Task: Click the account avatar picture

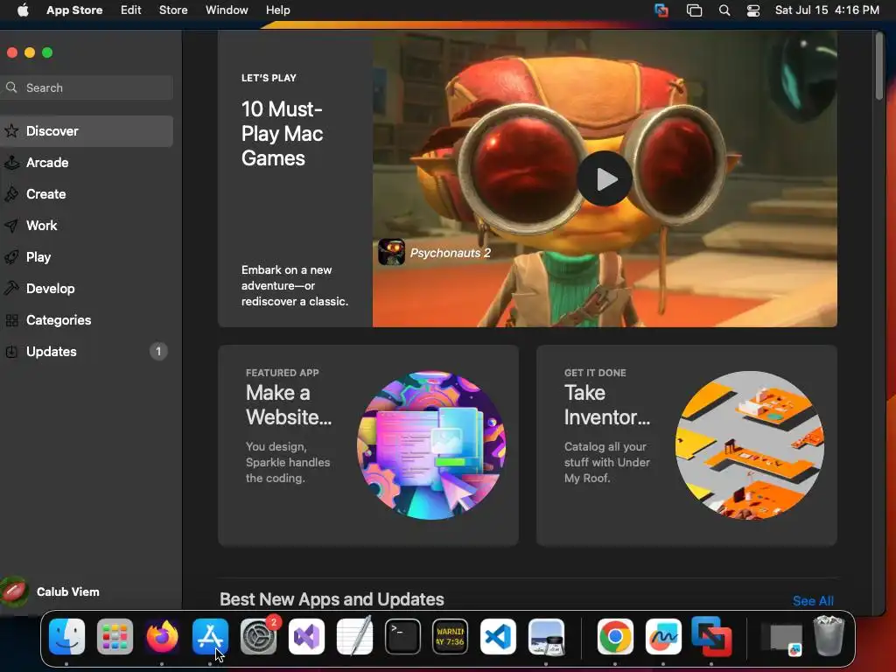Action: click(14, 591)
